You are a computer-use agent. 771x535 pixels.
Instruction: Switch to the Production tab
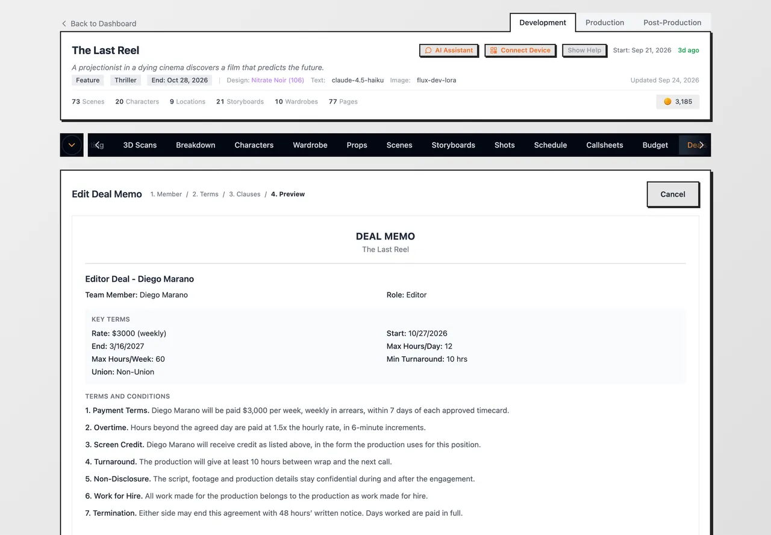coord(605,23)
